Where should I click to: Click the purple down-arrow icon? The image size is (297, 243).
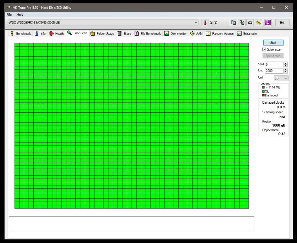tap(268, 23)
